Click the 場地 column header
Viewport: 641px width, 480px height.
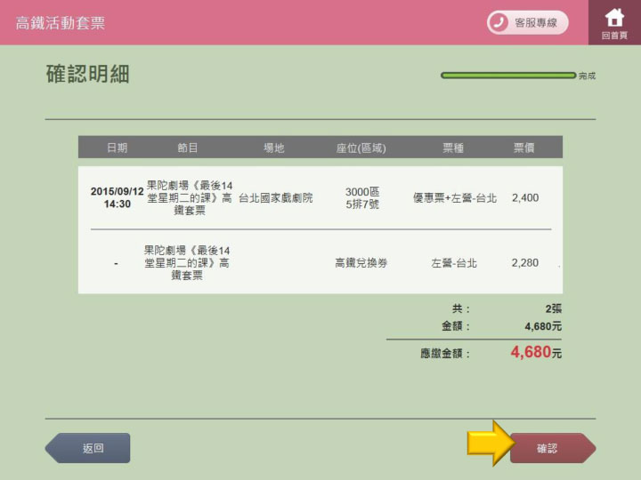pyautogui.click(x=273, y=148)
